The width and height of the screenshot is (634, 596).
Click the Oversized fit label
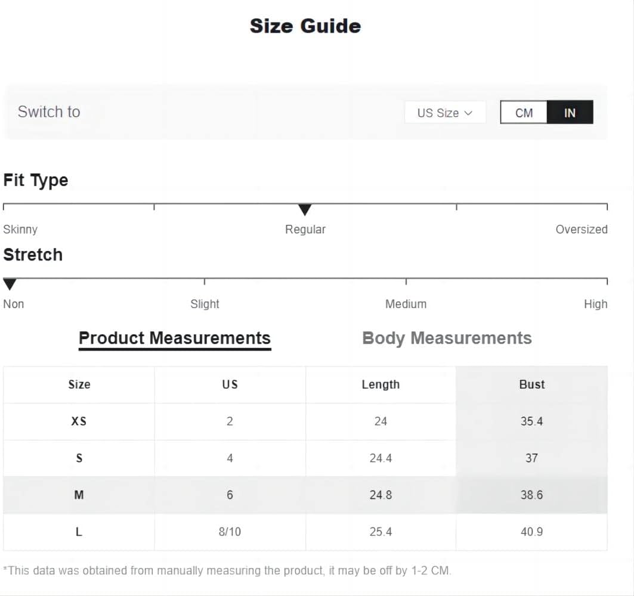tap(582, 229)
